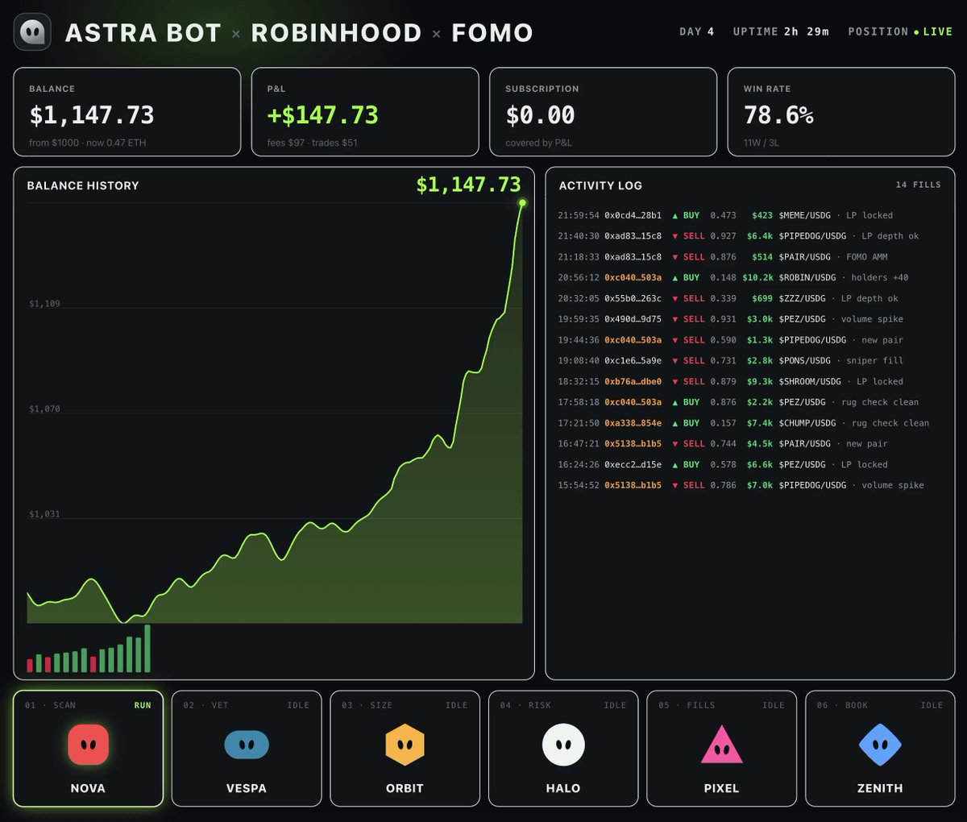Click wallet address 0x55b0…263c

[633, 299]
